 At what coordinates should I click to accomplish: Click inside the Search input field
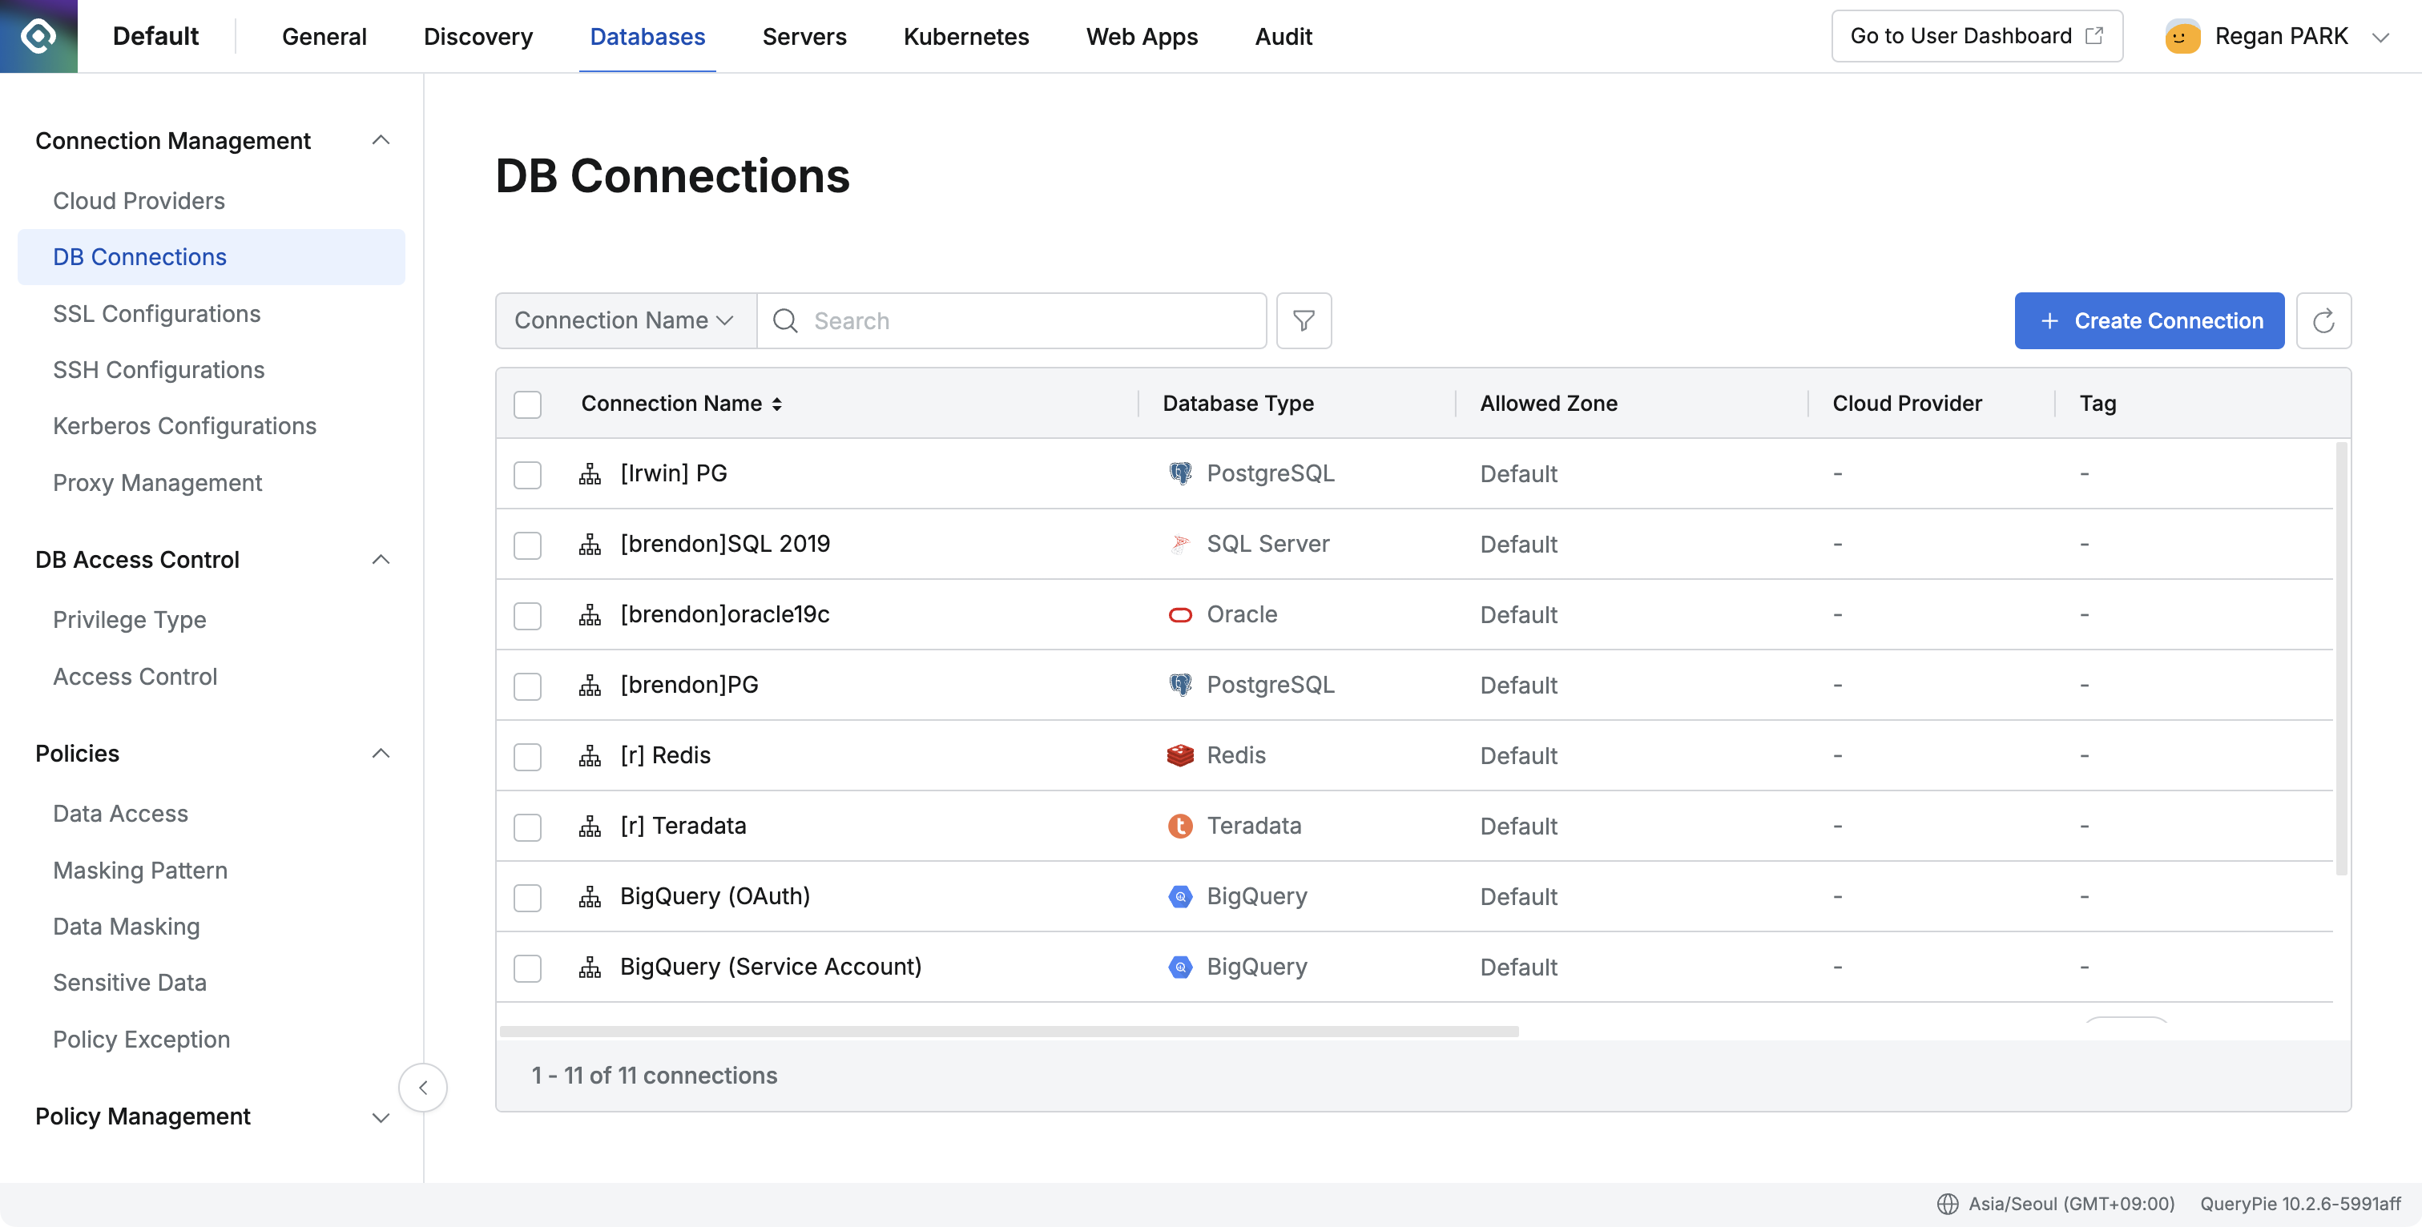click(x=1011, y=320)
